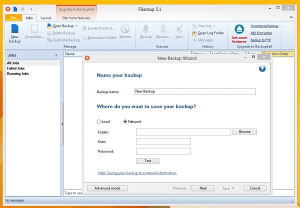
Task: Click the User input field
Action: [x=163, y=141]
